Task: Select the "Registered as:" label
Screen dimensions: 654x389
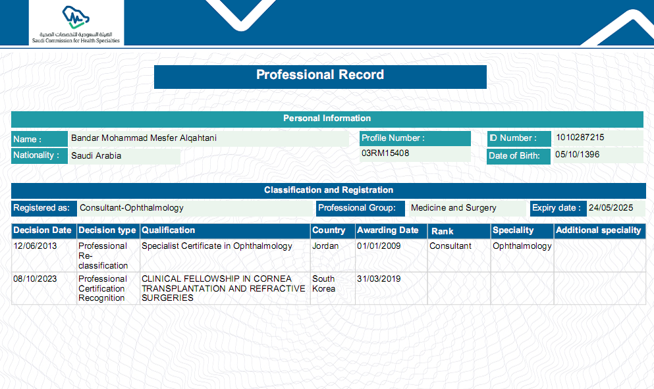Action: [43, 209]
